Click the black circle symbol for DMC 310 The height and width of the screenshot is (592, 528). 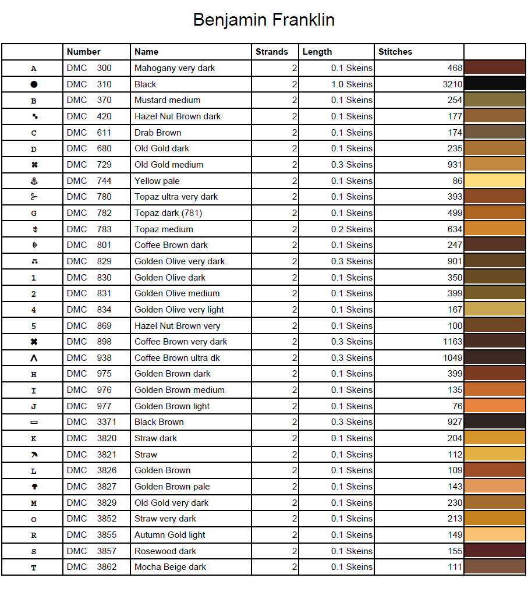click(x=34, y=84)
